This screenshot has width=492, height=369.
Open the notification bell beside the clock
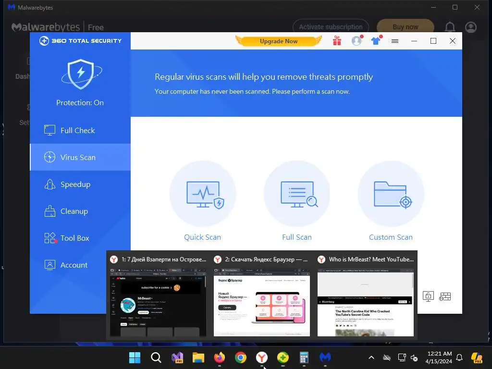[x=459, y=357]
